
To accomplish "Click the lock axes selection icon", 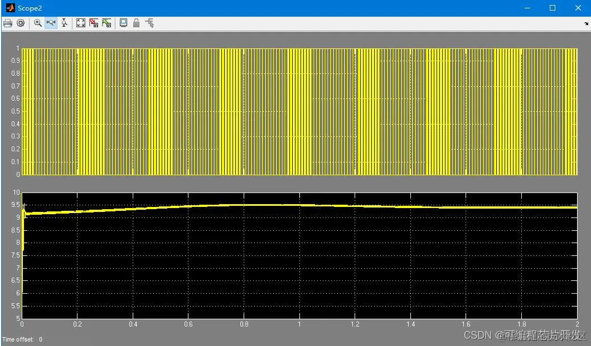I will click(137, 23).
